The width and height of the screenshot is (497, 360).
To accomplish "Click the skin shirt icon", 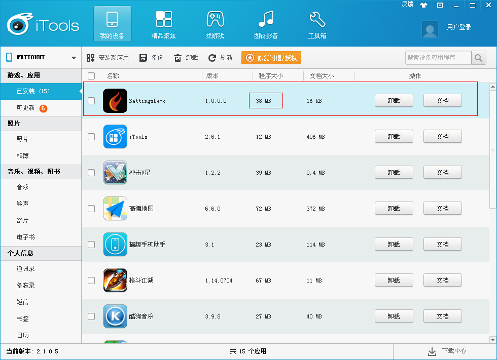I will coord(424,5).
